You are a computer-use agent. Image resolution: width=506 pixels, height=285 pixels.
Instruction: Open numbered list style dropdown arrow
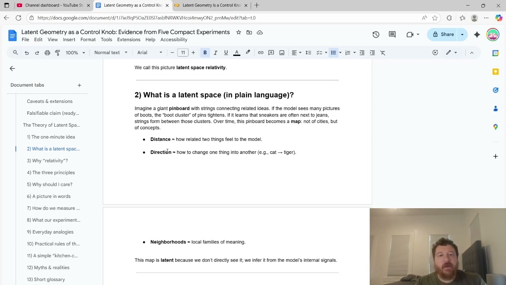pos(354,53)
